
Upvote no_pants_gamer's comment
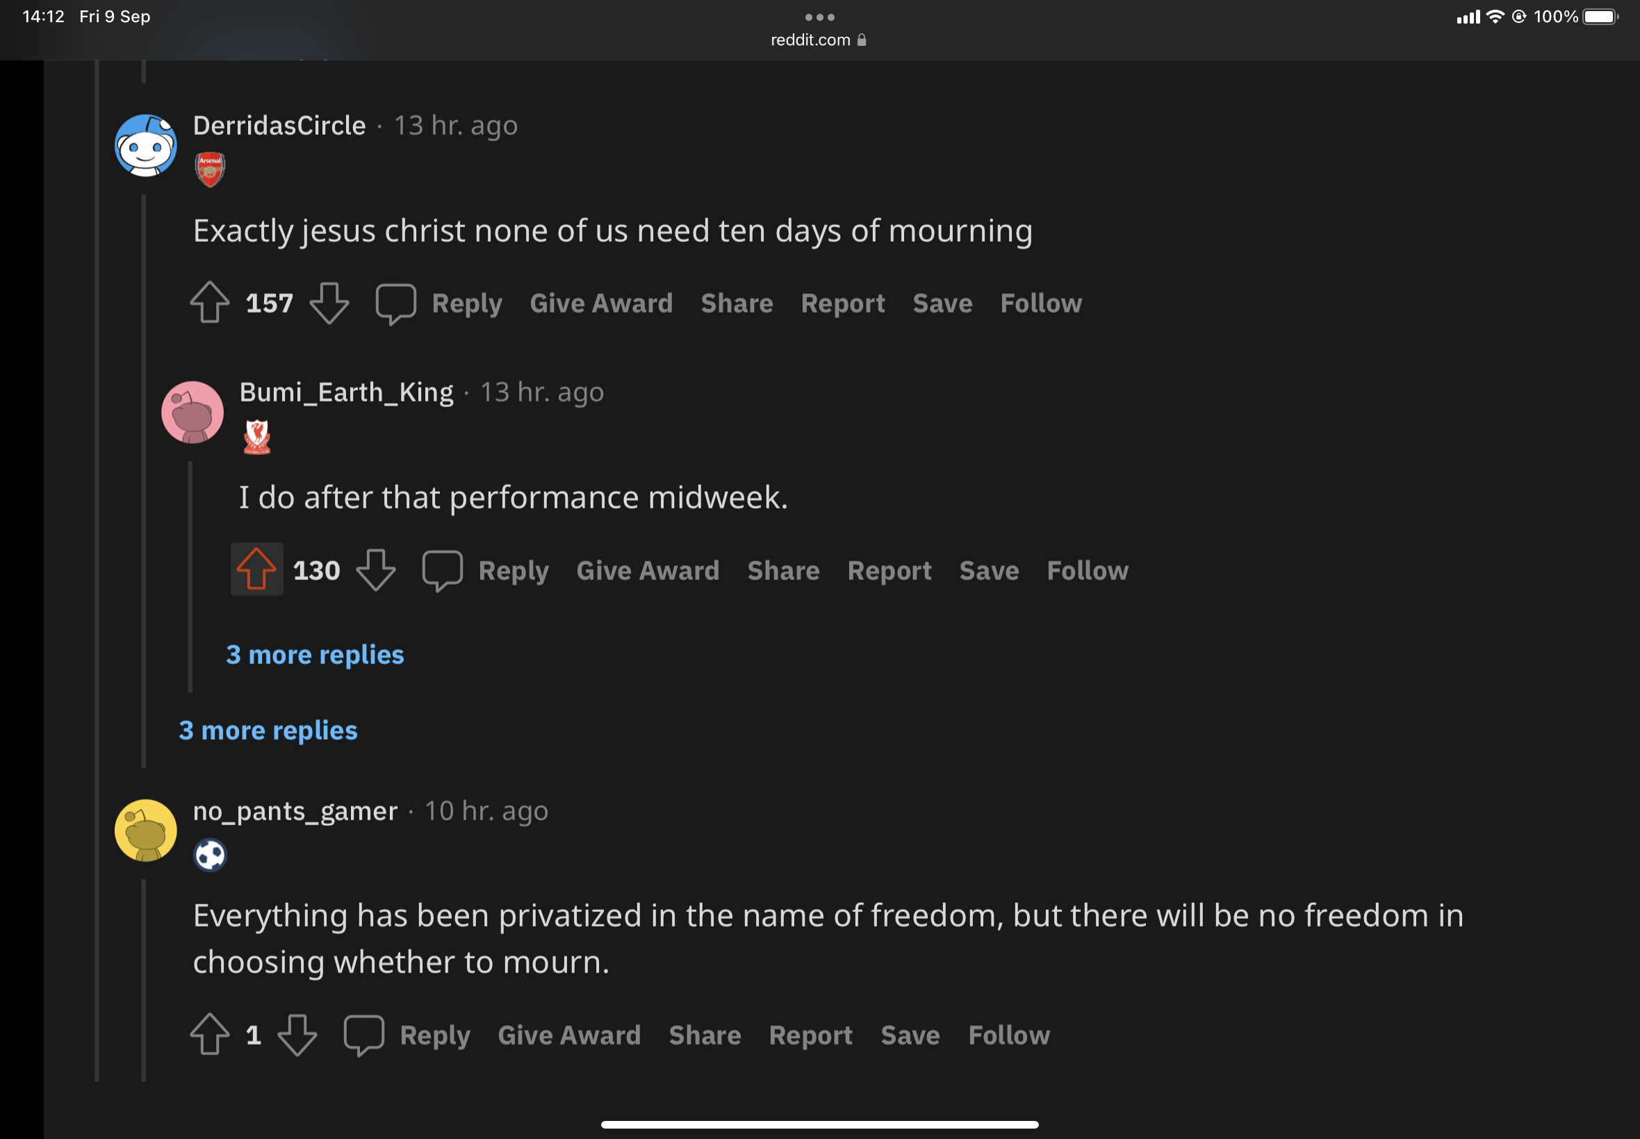(209, 1035)
